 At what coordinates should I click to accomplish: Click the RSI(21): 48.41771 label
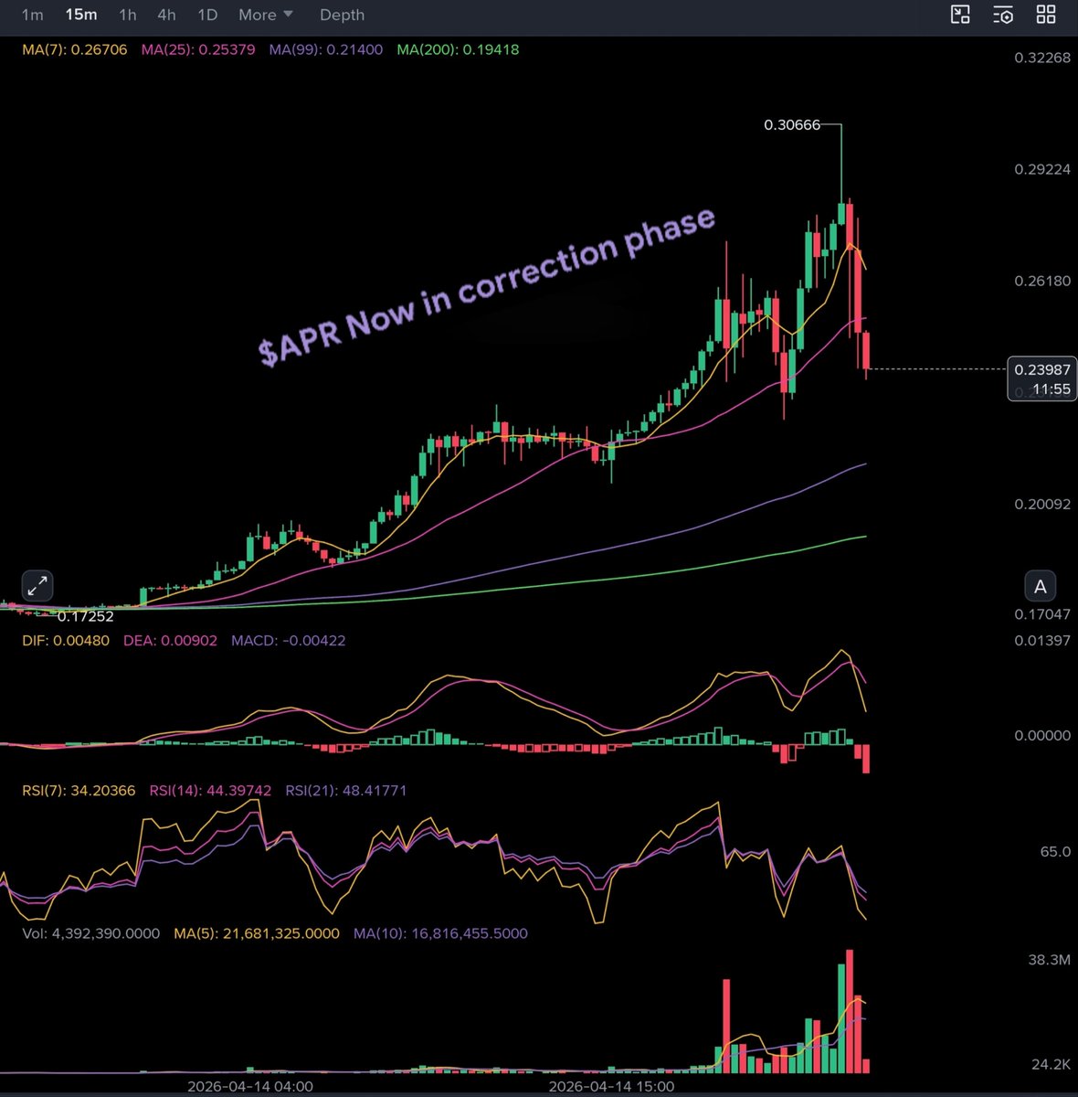[x=346, y=791]
